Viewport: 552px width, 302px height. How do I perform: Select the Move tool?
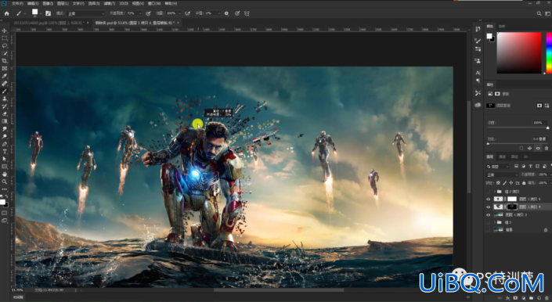pos(5,31)
